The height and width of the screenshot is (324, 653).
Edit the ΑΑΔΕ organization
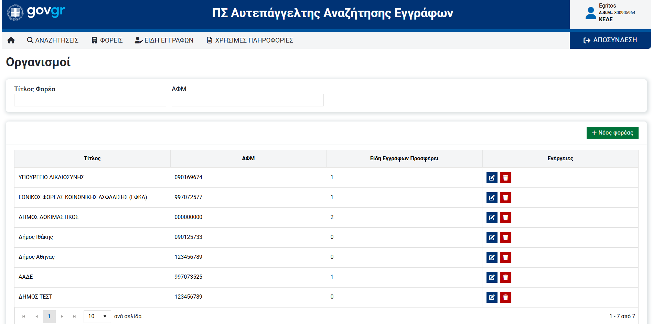(x=492, y=277)
